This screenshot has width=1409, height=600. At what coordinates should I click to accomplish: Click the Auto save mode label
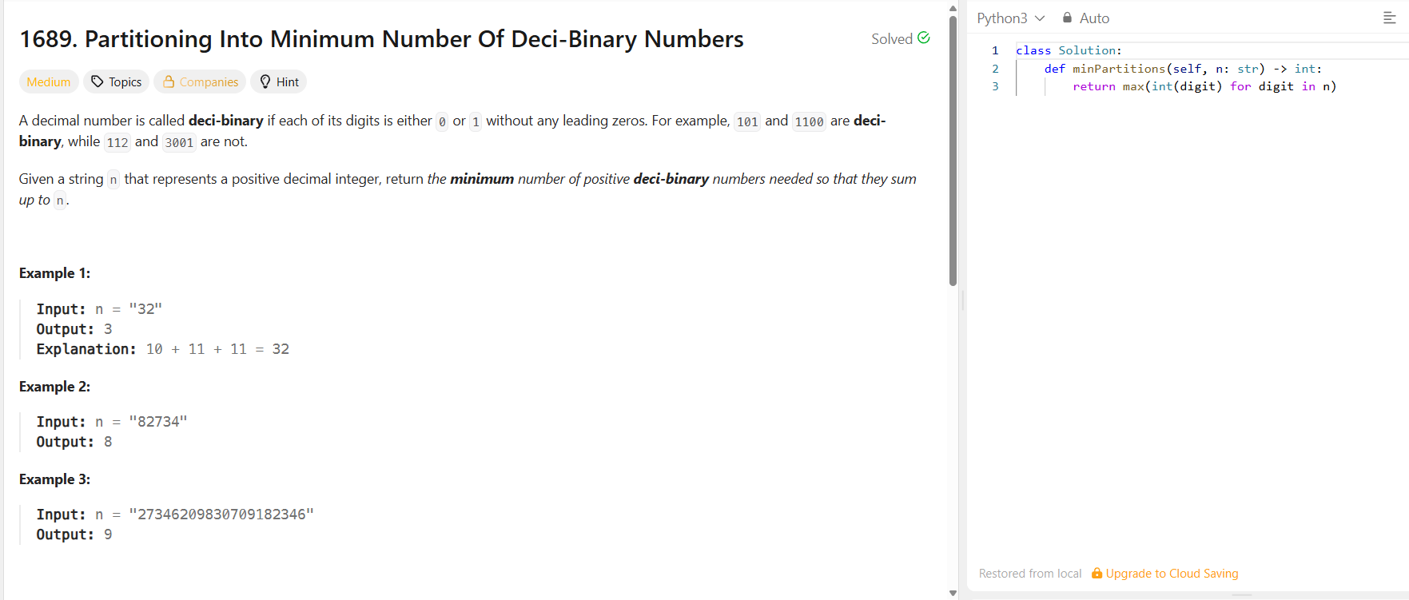pyautogui.click(x=1094, y=18)
